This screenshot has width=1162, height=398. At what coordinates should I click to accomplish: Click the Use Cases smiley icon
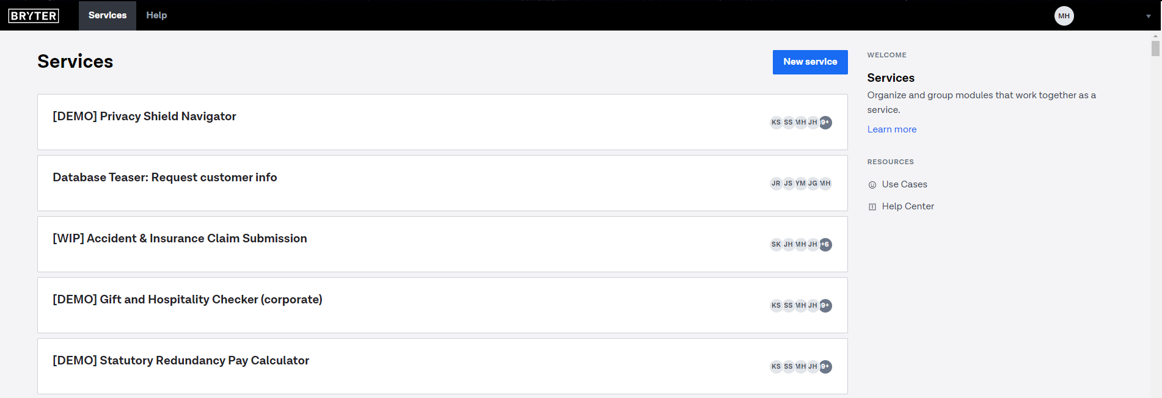pyautogui.click(x=872, y=185)
